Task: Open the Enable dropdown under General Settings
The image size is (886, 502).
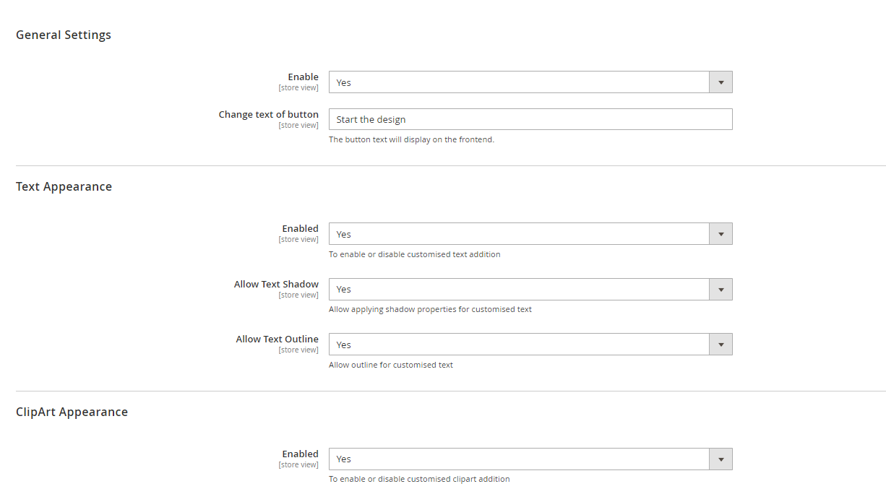Action: [x=530, y=82]
